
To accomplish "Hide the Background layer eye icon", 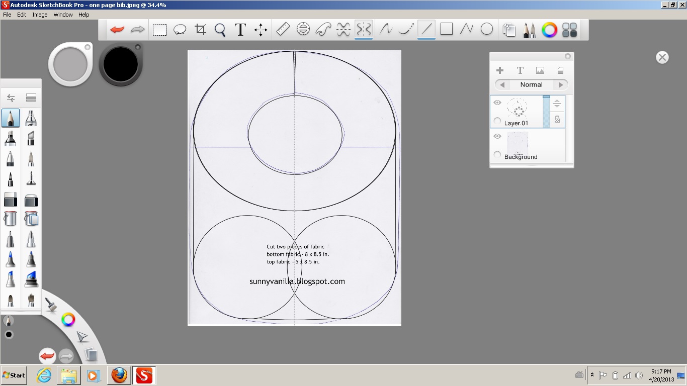I will pos(497,136).
